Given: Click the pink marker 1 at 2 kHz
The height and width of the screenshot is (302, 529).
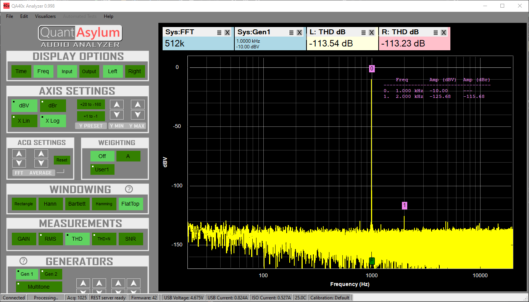Looking at the screenshot, I should [x=405, y=206].
